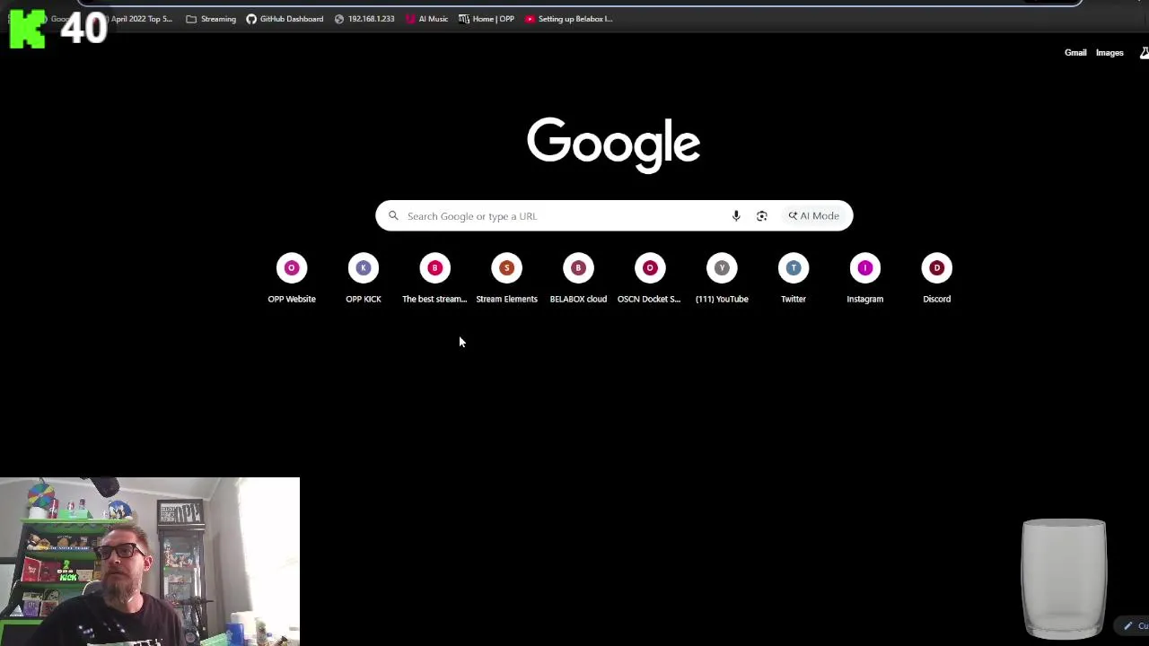The image size is (1149, 646).
Task: Open AI Mode in the search bar
Action: tap(814, 215)
